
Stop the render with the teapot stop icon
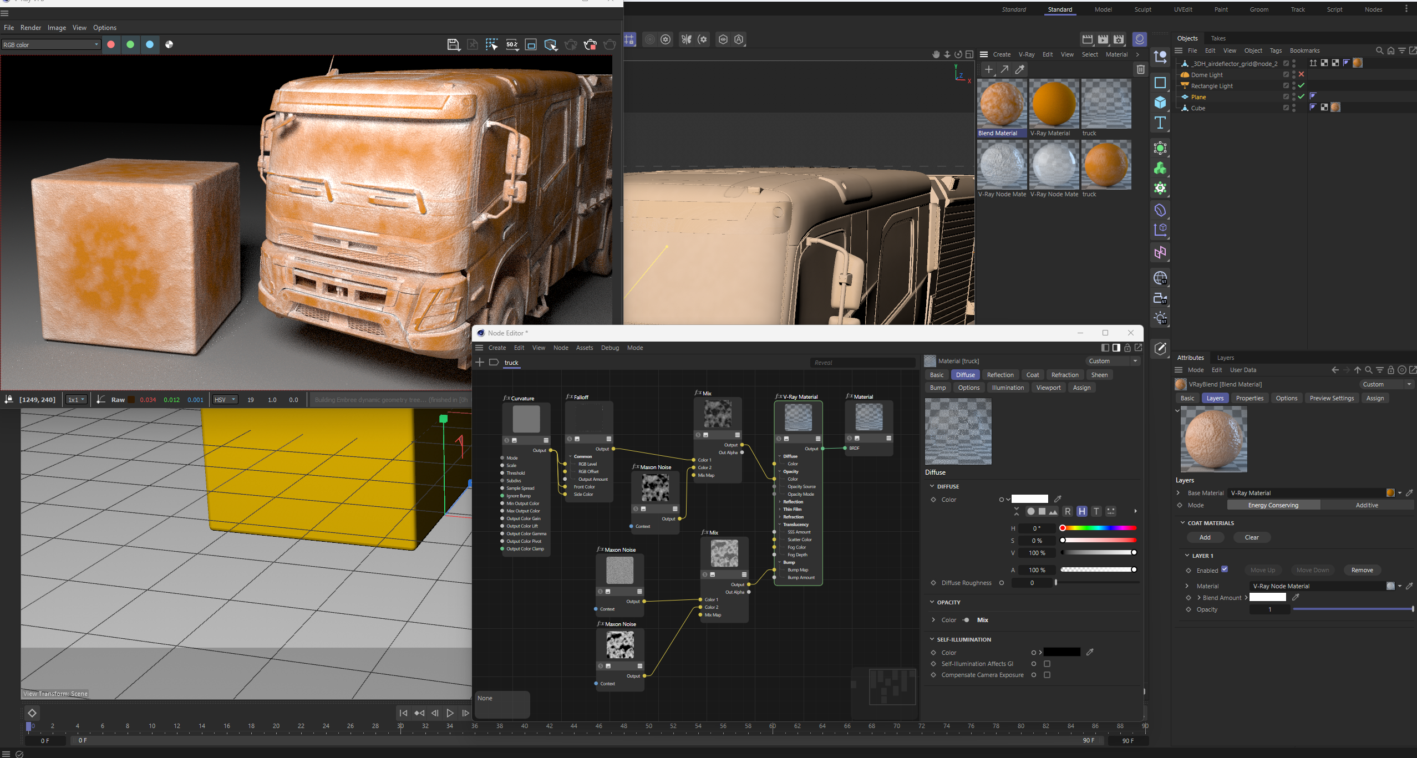point(590,45)
